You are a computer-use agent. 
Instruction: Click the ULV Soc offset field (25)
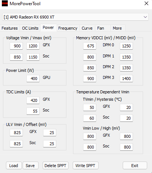click(50, 144)
